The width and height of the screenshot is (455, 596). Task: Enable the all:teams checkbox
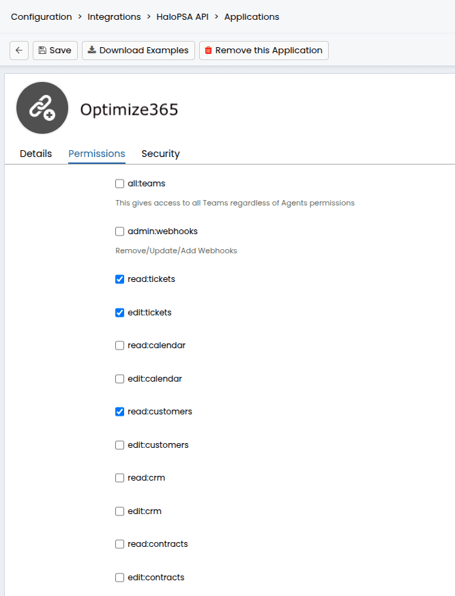click(x=119, y=184)
